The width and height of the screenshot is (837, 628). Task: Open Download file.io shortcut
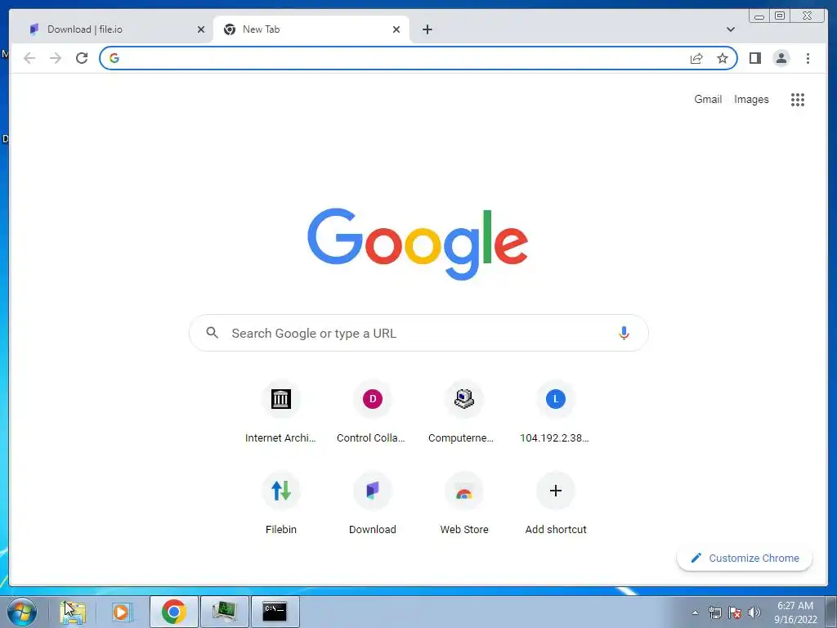click(x=373, y=505)
